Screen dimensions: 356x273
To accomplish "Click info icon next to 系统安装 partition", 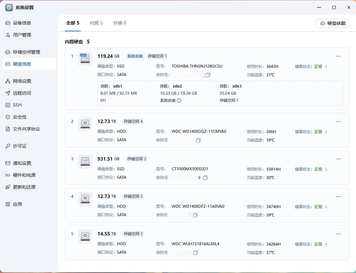I will click(179, 100).
